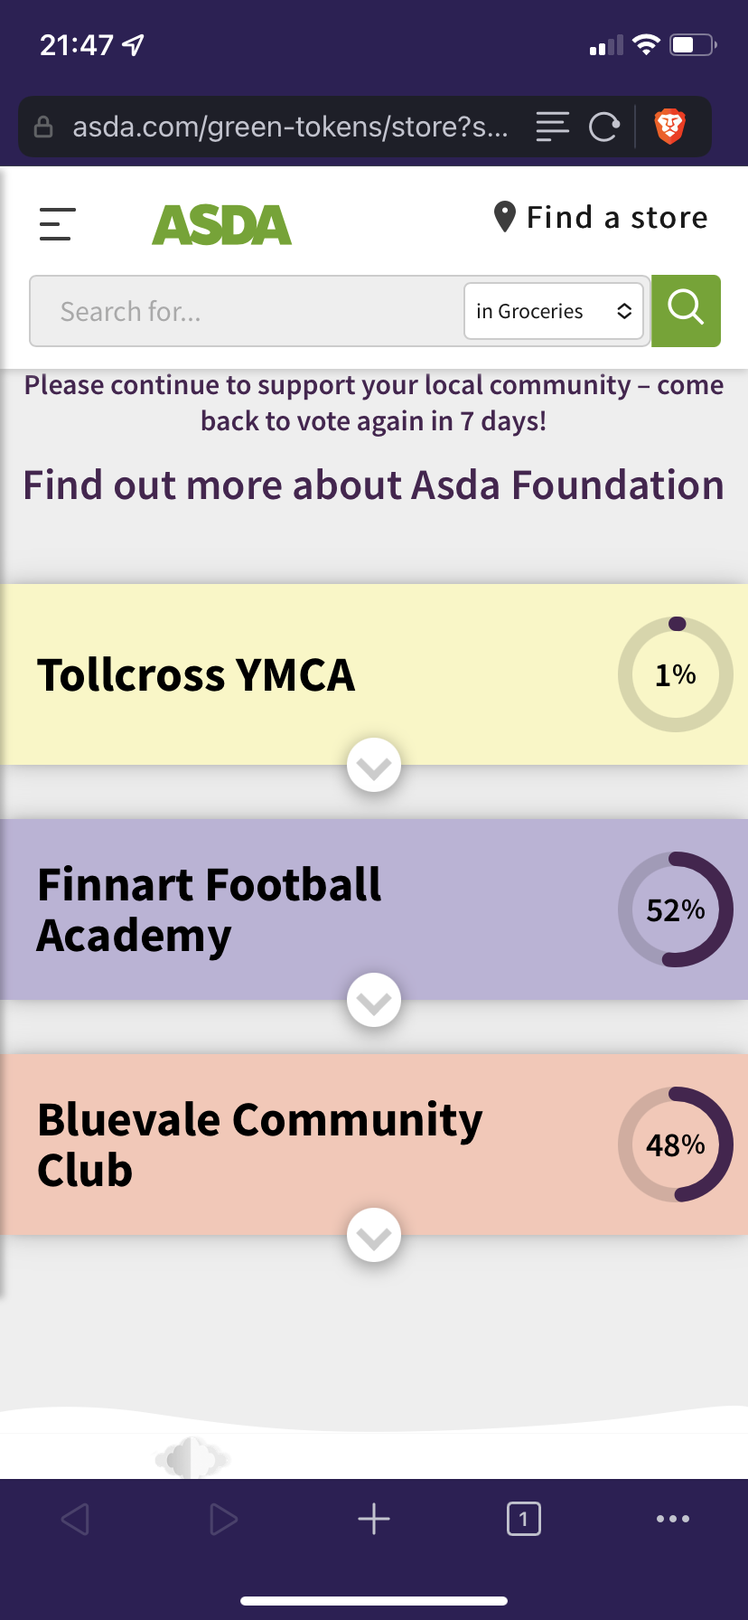Image resolution: width=748 pixels, height=1620 pixels.
Task: Open Find out more about Asda Foundation
Action: coord(373,485)
